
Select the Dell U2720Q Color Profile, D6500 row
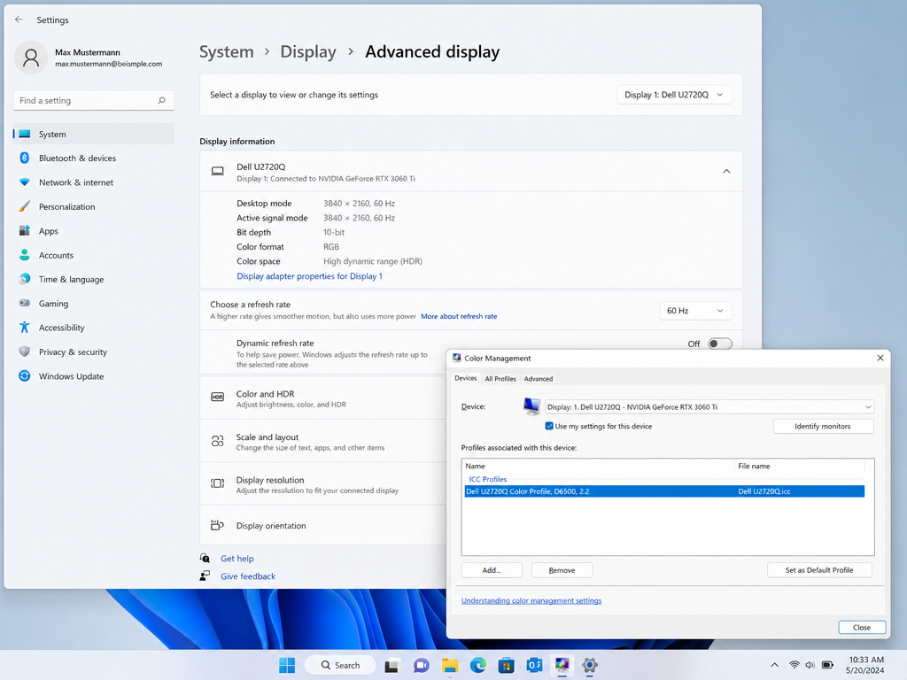[664, 491]
